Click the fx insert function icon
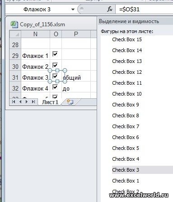Image resolution: width=173 pixels, height=202 pixels. coord(109,10)
